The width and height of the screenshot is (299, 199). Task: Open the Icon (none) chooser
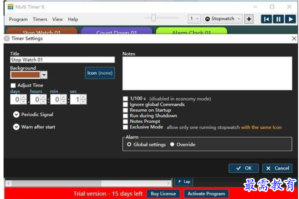point(100,73)
